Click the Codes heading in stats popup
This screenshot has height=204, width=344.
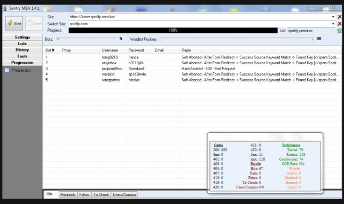(x=218, y=145)
